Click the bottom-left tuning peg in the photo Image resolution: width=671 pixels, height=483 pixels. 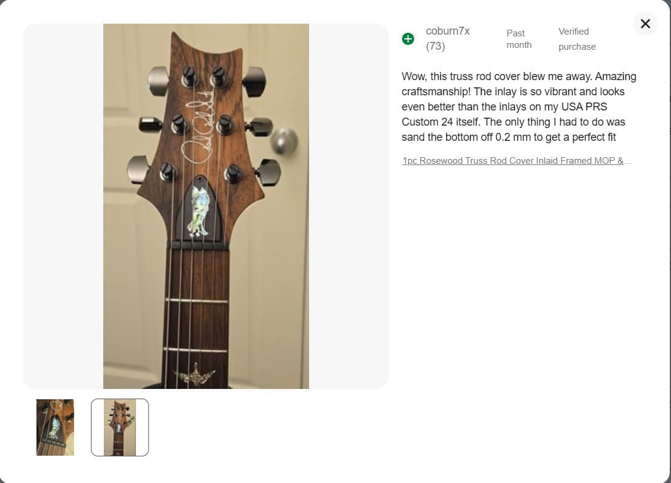(139, 169)
